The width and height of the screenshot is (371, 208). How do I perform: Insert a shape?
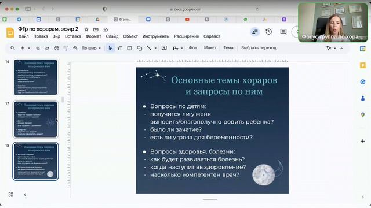click(139, 48)
